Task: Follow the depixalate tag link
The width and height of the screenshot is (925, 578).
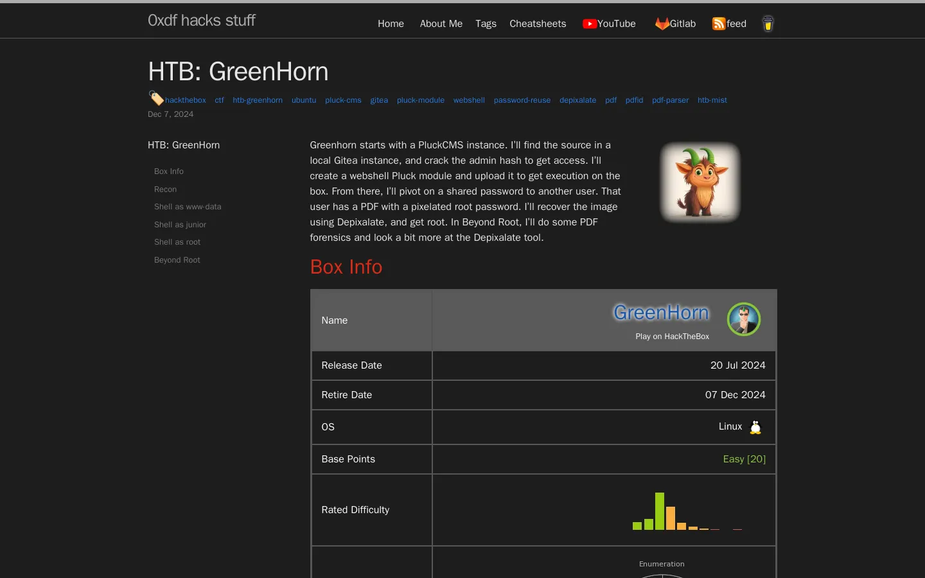Action: (577, 100)
